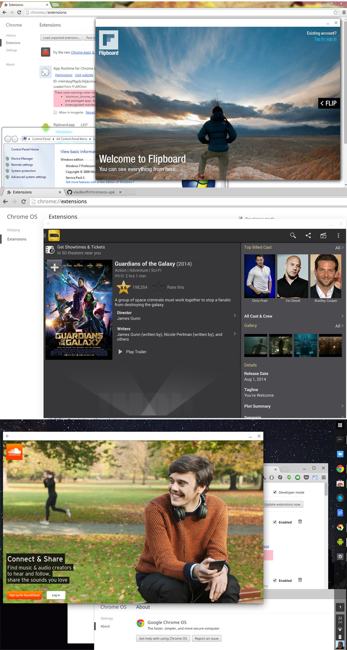The width and height of the screenshot is (347, 650).
Task: Click the empty Rate this star
Action: (x=158, y=287)
